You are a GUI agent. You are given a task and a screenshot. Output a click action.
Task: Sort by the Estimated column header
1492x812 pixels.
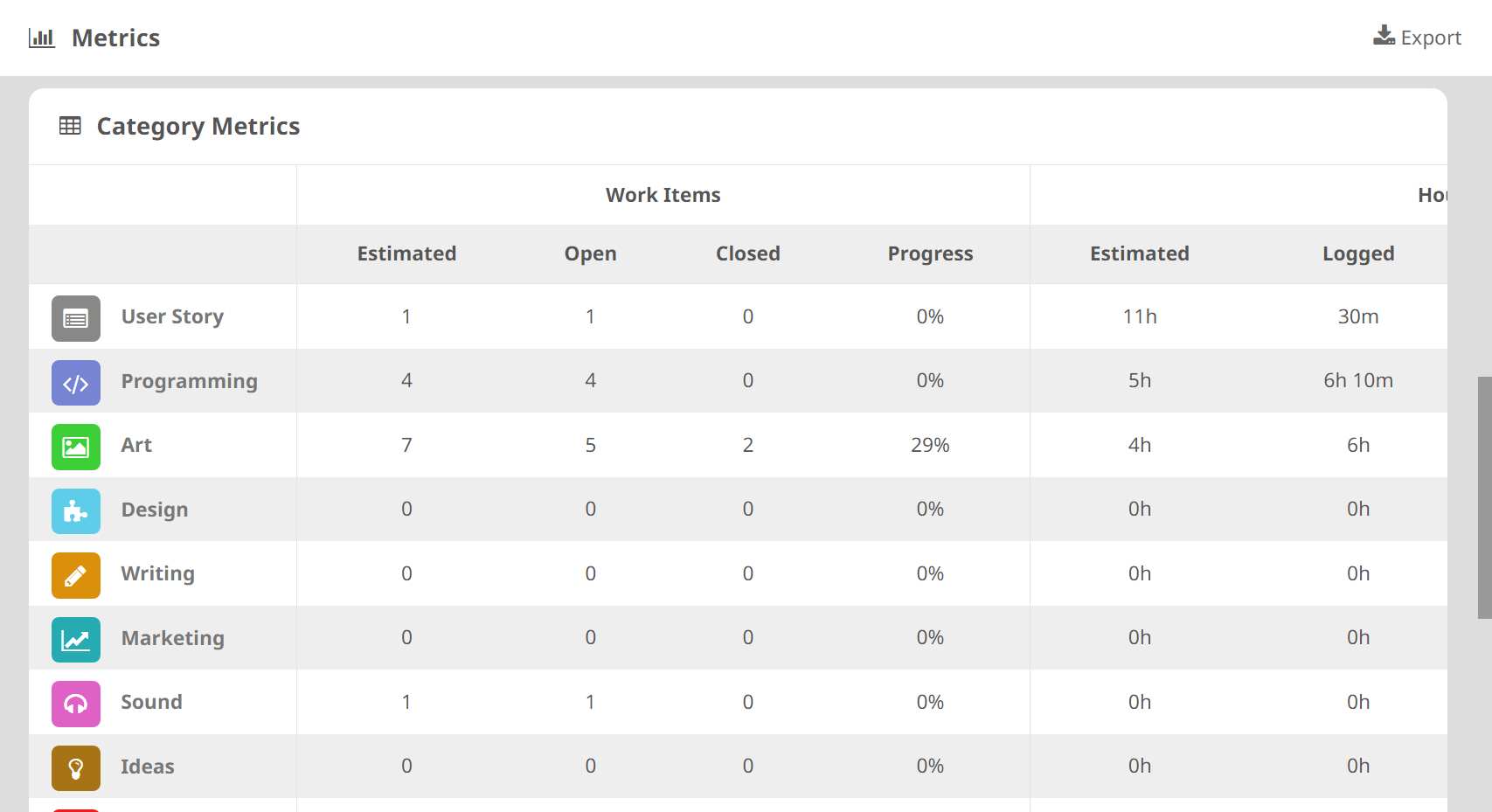406,253
